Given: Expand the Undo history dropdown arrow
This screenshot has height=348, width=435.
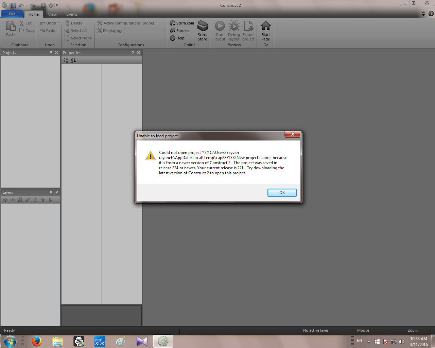Looking at the screenshot, I should click(x=59, y=23).
